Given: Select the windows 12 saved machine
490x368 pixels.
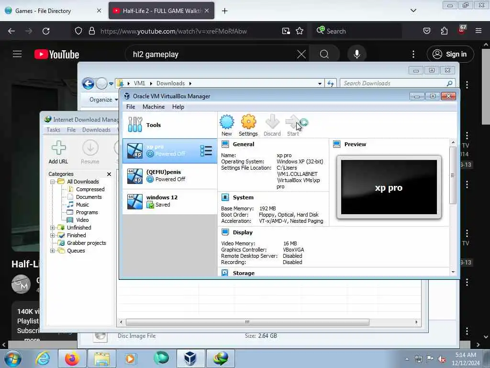Looking at the screenshot, I should tap(170, 201).
